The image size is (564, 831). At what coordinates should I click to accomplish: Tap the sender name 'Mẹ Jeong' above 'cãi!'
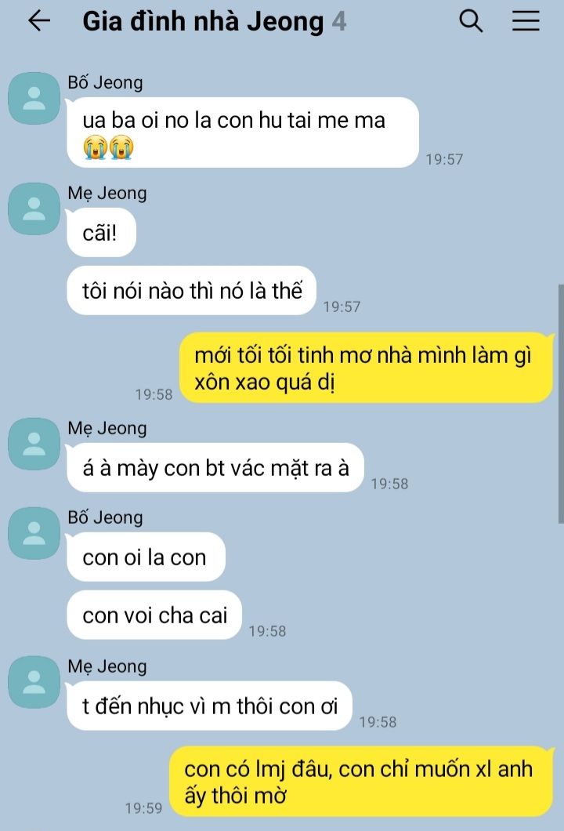pos(107,193)
